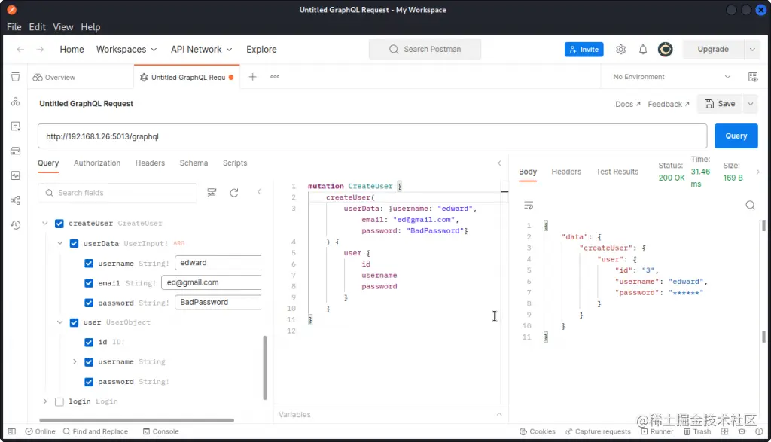Open Runner from the status bar
The width and height of the screenshot is (771, 442).
point(657,431)
